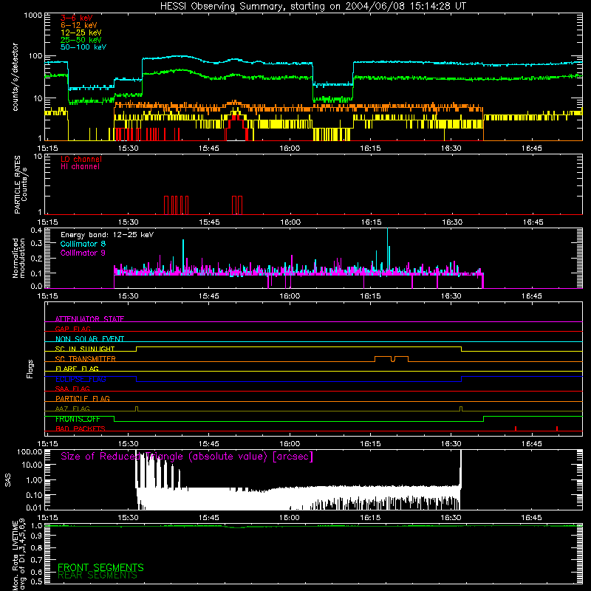The width and height of the screenshot is (591, 591).
Task: Select the 6-12 keV legend label
Action: [x=79, y=25]
